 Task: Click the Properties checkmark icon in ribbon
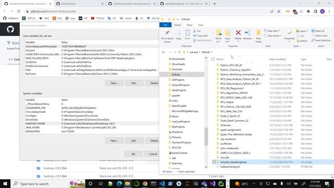(x=290, y=33)
